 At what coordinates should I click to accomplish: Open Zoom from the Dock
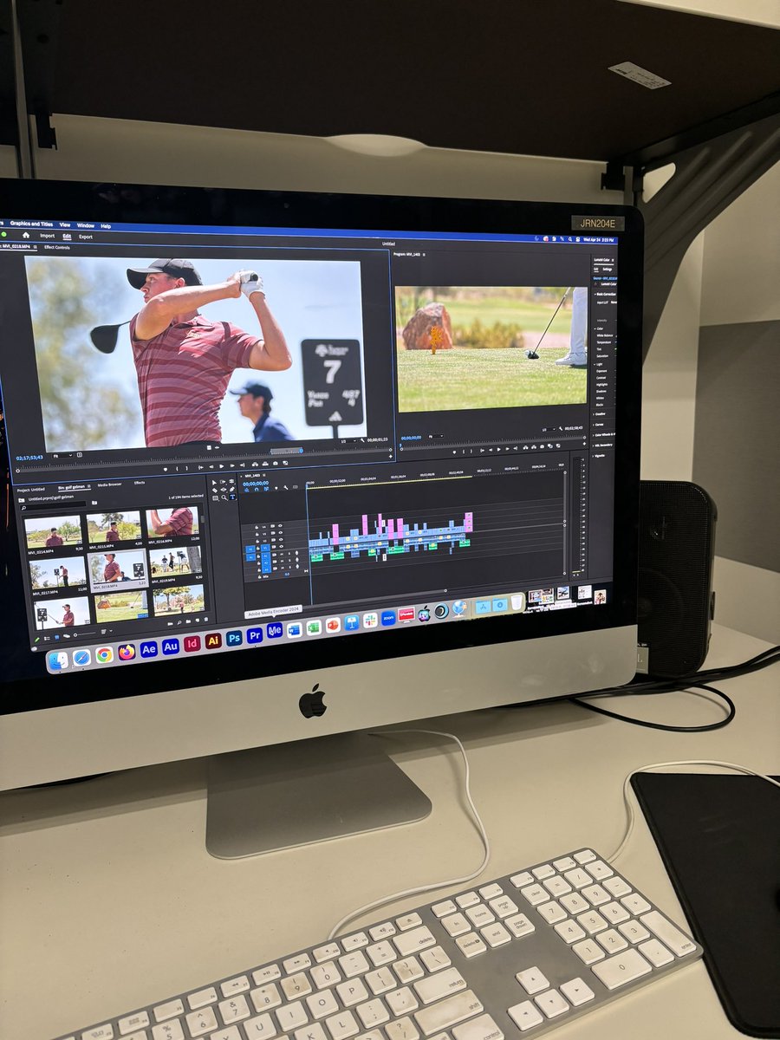[388, 618]
